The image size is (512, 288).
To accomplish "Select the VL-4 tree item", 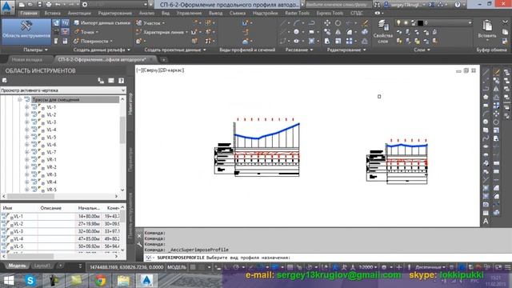I will pos(51,130).
